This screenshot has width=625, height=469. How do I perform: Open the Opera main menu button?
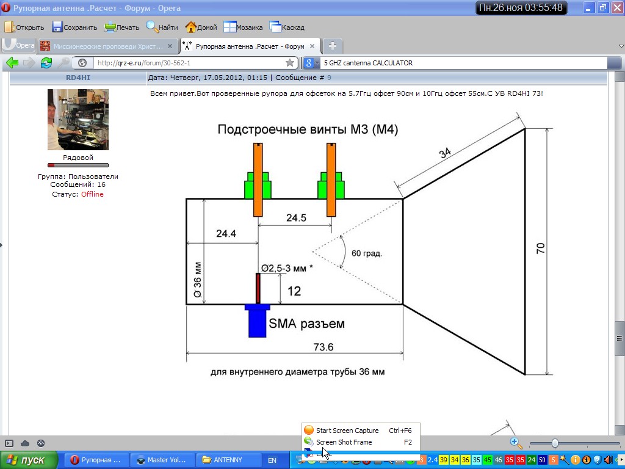pyautogui.click(x=18, y=45)
